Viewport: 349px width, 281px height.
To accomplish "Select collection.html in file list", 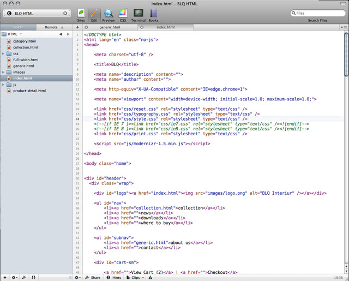I will [26, 47].
